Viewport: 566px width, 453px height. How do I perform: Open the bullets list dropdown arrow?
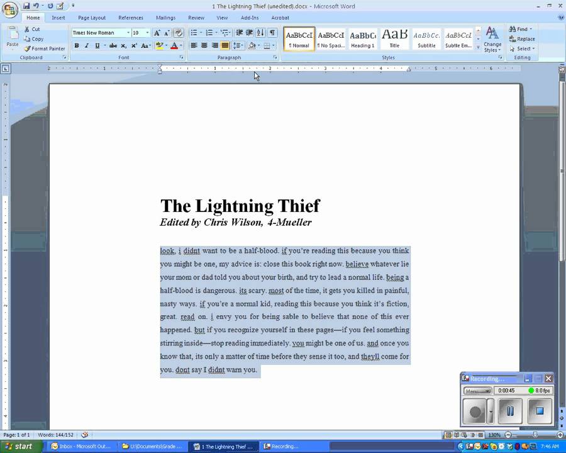click(x=201, y=33)
